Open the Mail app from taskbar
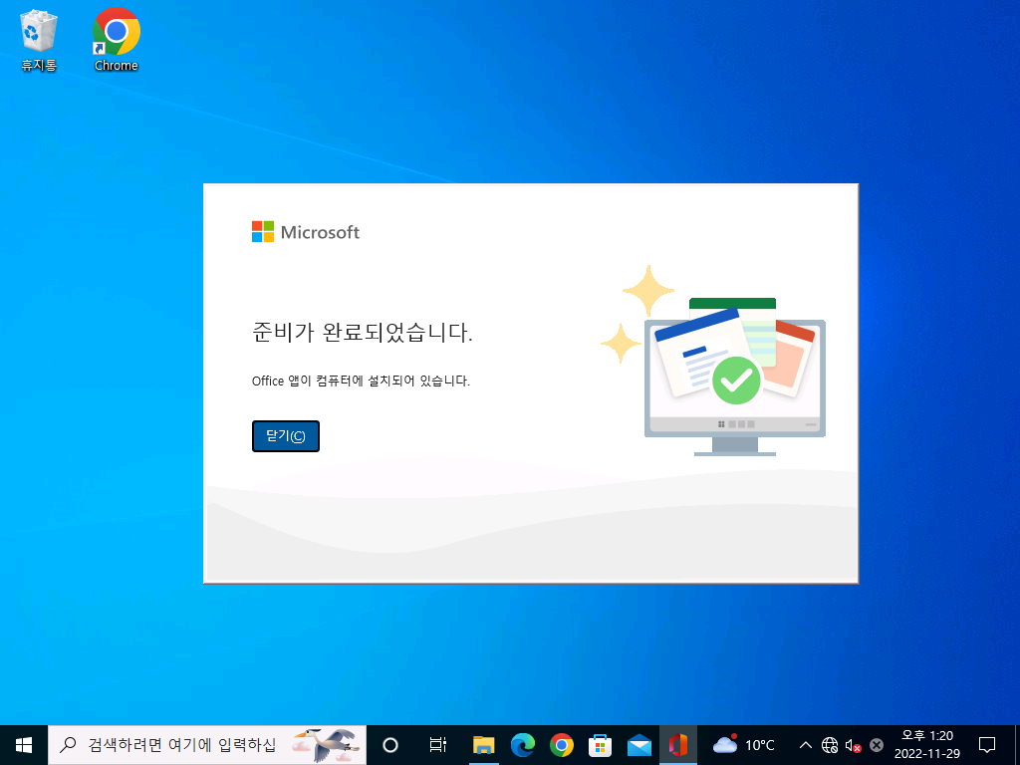Screen dimensions: 1020x765 (638, 745)
